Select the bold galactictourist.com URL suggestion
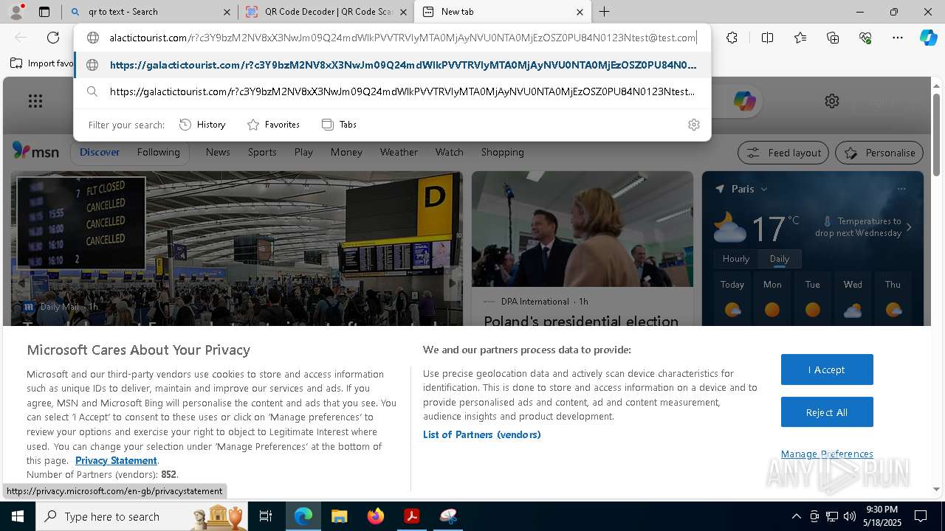This screenshot has height=531, width=945. (392, 65)
